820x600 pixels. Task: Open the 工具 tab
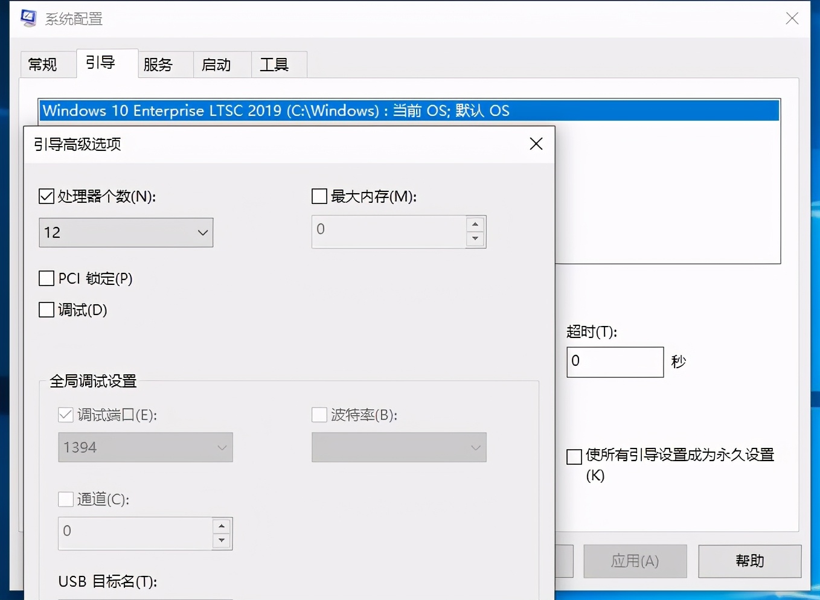(x=278, y=64)
